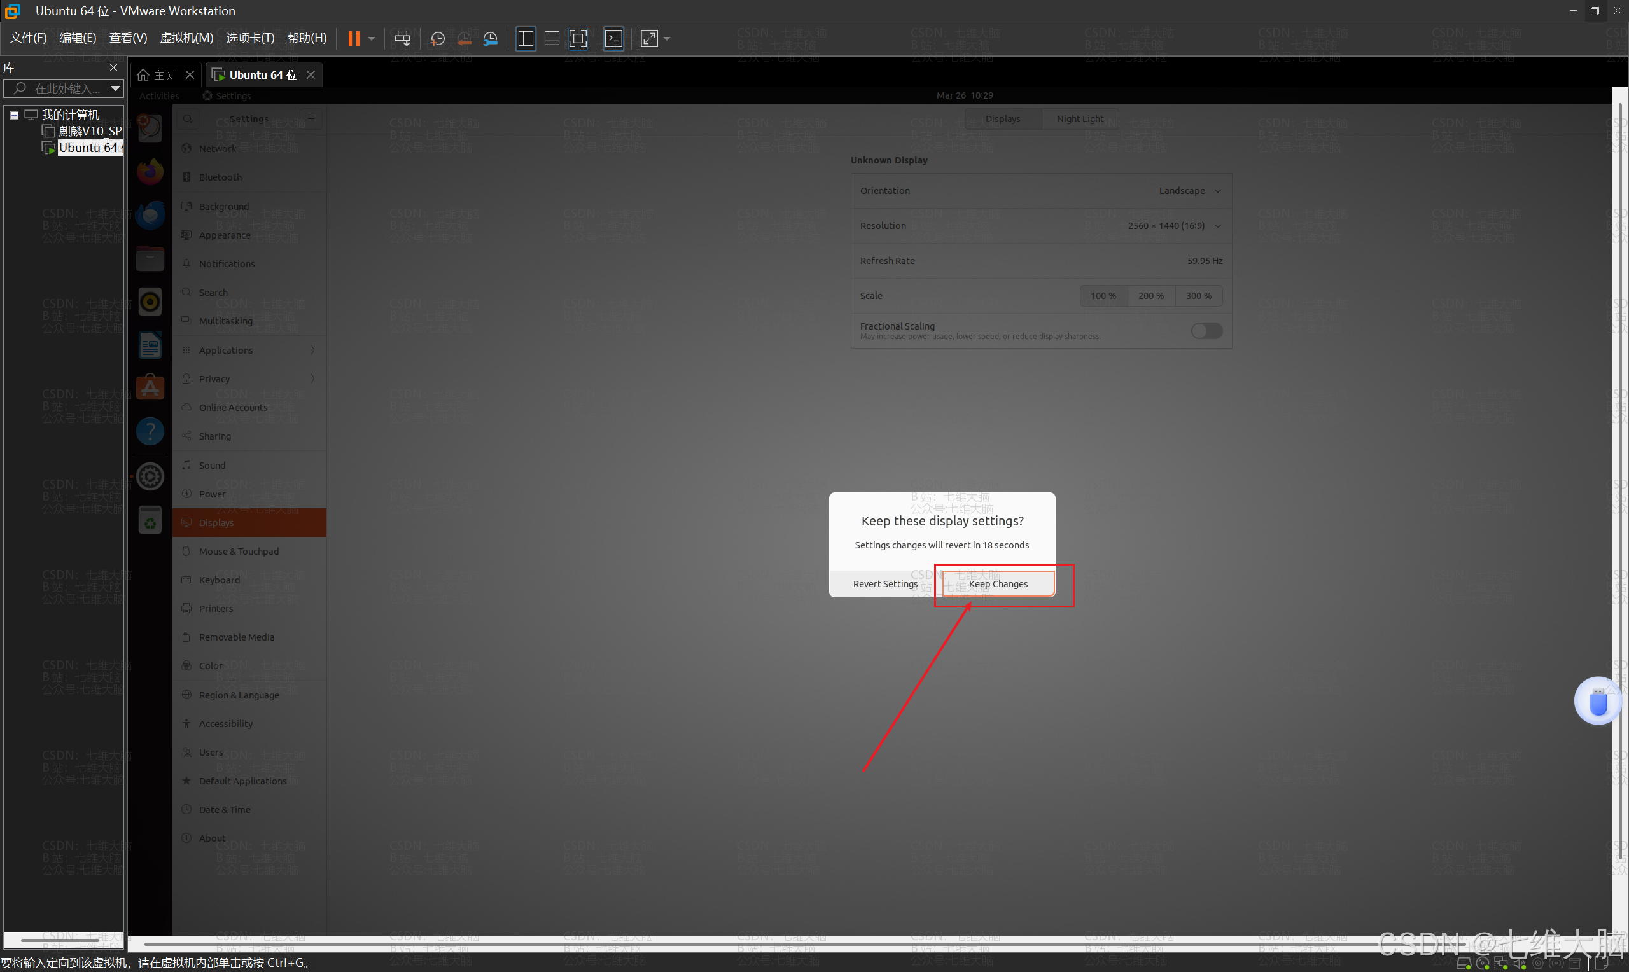Switch to the Night Light tab

coord(1079,118)
